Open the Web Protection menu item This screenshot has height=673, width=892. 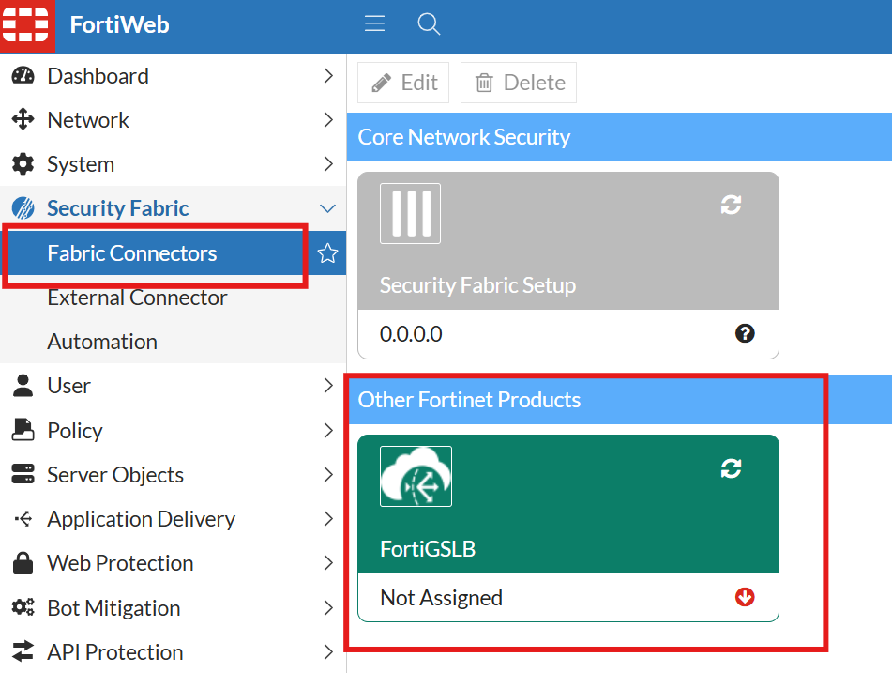173,562
